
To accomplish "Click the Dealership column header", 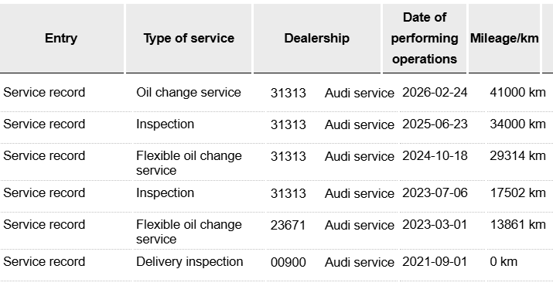I will 316,38.
